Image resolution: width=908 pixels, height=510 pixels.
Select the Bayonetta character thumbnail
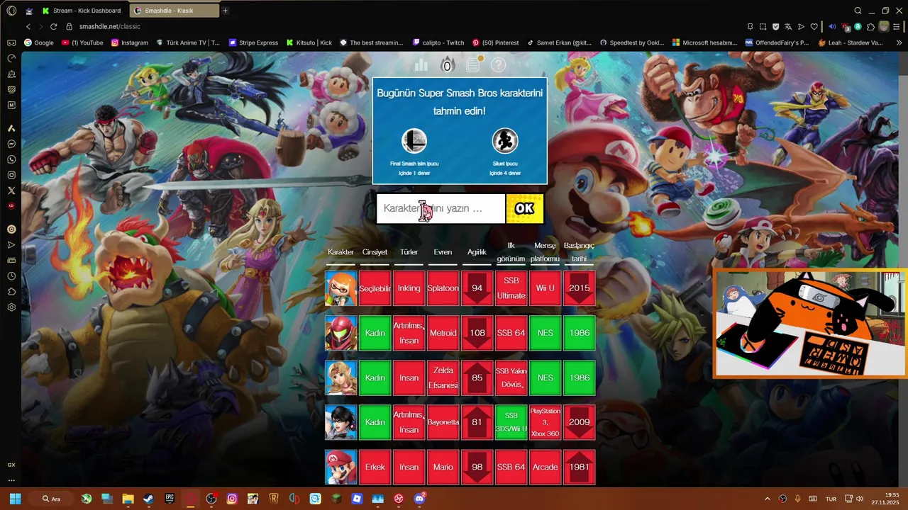tap(340, 422)
